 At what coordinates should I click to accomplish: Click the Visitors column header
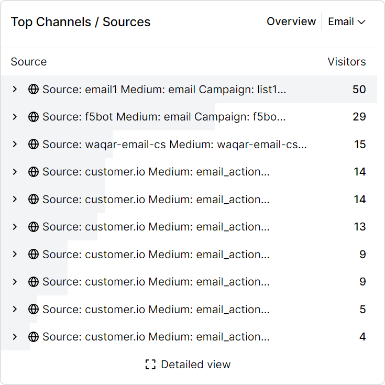[x=347, y=62]
